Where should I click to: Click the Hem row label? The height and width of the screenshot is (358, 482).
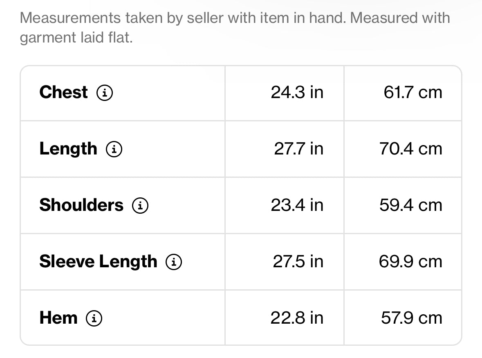click(58, 318)
